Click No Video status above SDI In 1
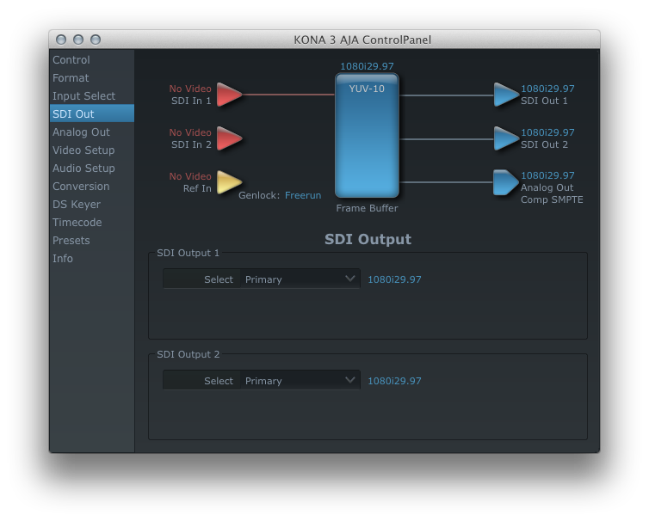 click(x=190, y=89)
